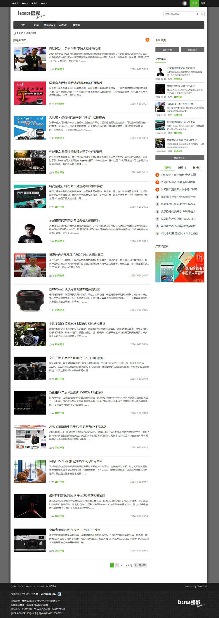Open the 论坛 navigation item

pyautogui.click(x=36, y=25)
